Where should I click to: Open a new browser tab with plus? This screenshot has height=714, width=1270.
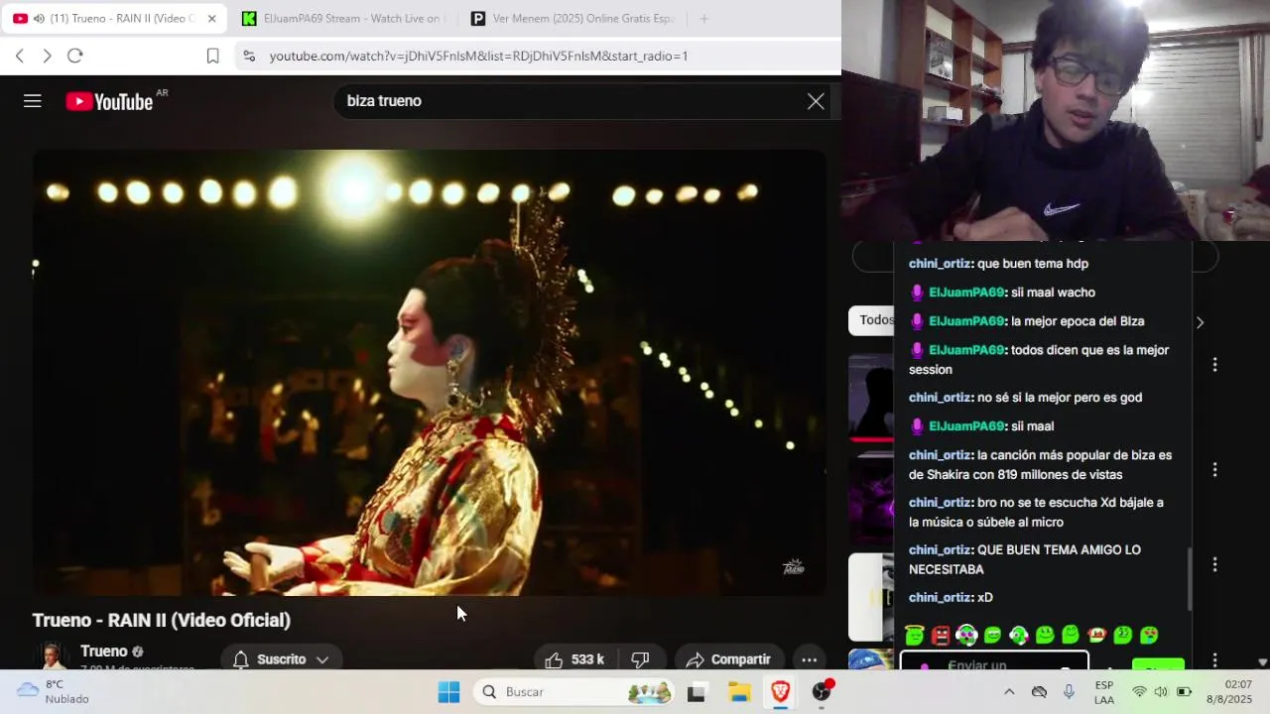703,19
